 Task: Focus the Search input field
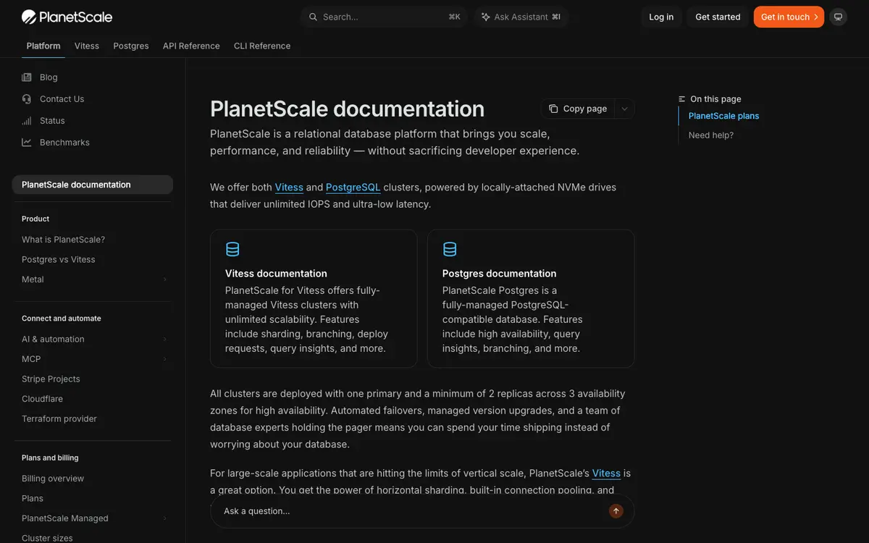(385, 17)
